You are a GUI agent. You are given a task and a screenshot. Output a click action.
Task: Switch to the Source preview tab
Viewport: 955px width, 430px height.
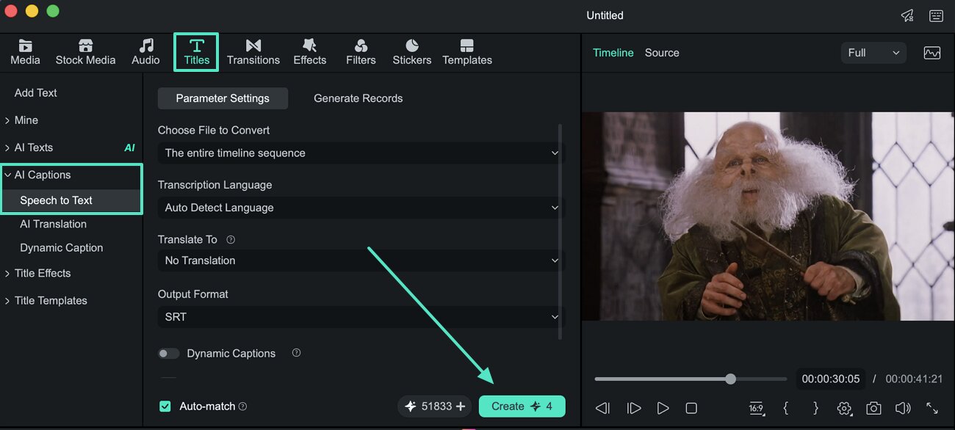click(662, 53)
